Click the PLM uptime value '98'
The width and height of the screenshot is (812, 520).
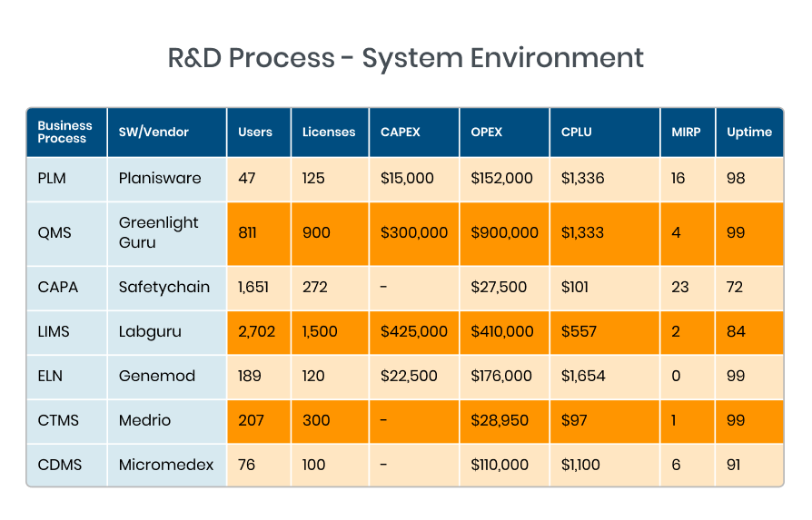point(736,178)
